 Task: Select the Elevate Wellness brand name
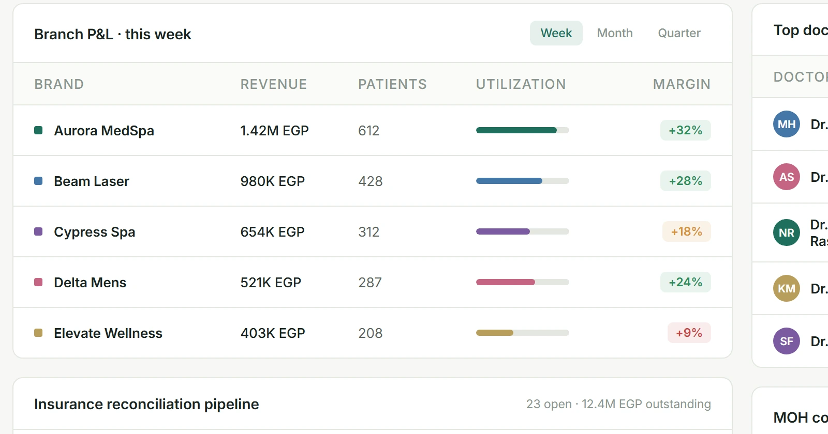[108, 333]
